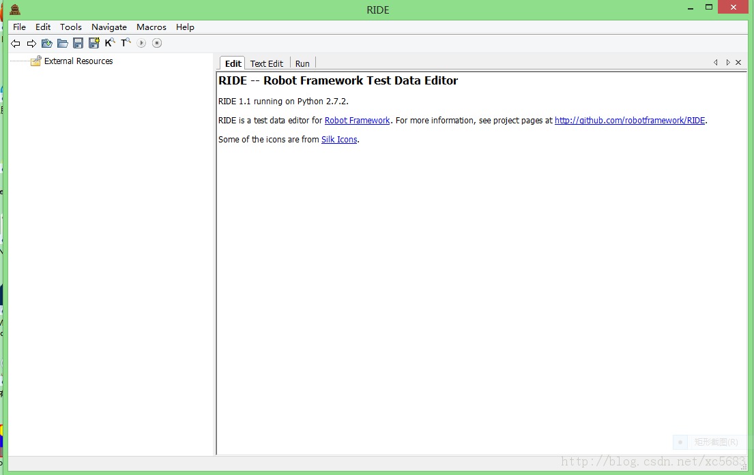Open the File menu

[19, 27]
